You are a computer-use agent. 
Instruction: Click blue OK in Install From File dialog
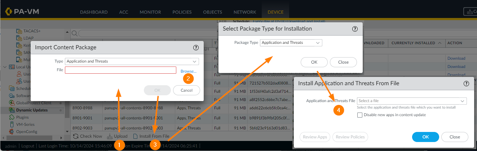pyautogui.click(x=425, y=137)
